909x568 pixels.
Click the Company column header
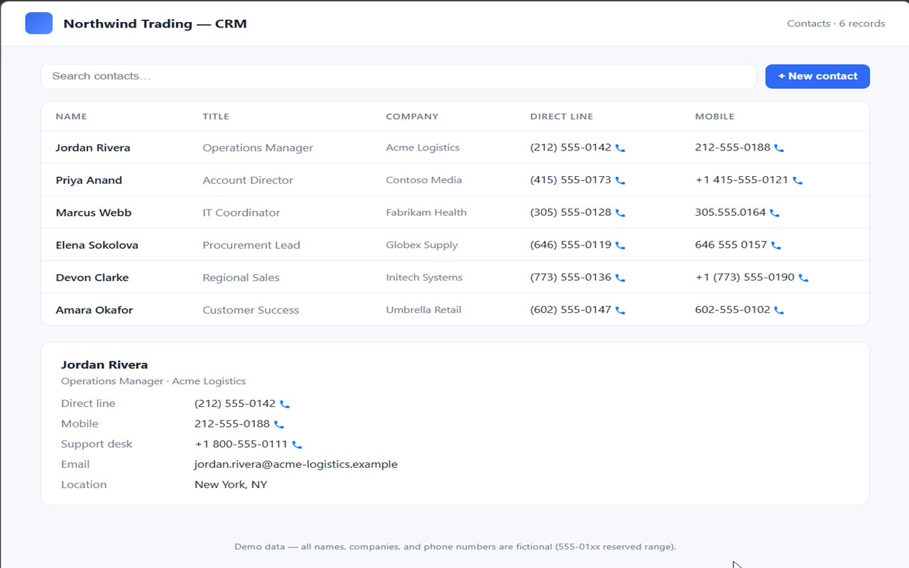pyautogui.click(x=412, y=116)
